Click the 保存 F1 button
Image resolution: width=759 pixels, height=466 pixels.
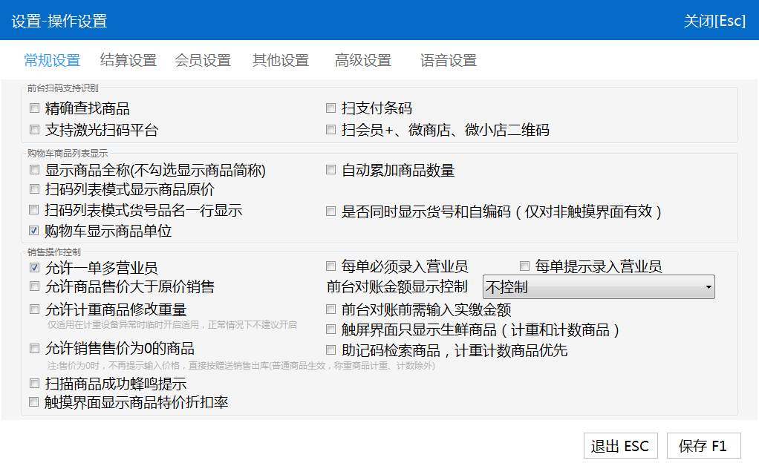703,446
